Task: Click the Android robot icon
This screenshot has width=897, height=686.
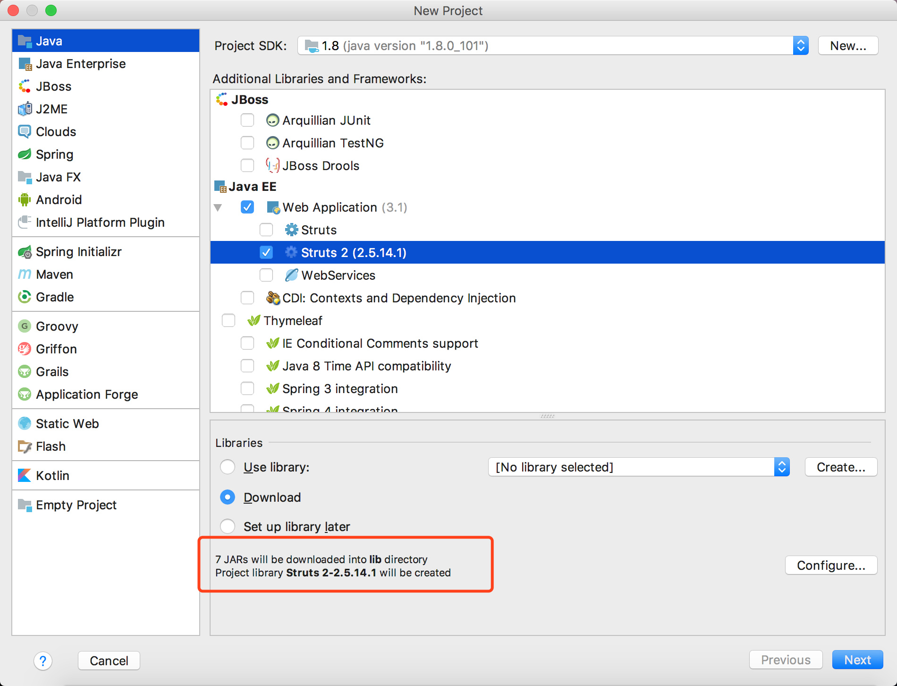Action: click(25, 200)
